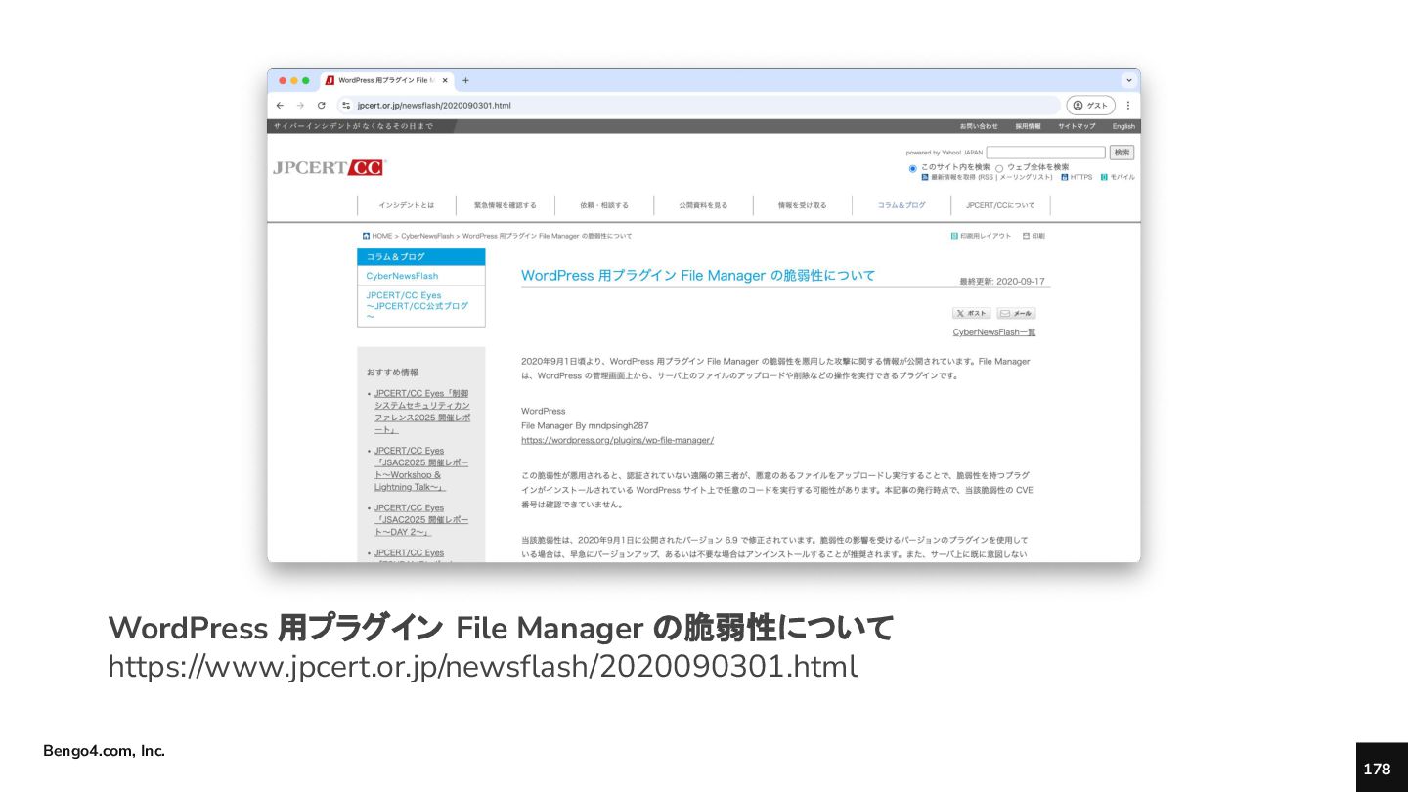1408x792 pixels.
Task: Click the CyberNewsFlash breadcrumb link
Action: tap(427, 236)
